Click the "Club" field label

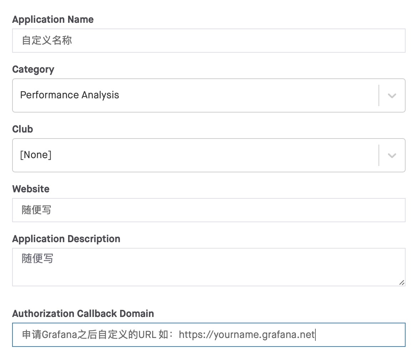22,129
